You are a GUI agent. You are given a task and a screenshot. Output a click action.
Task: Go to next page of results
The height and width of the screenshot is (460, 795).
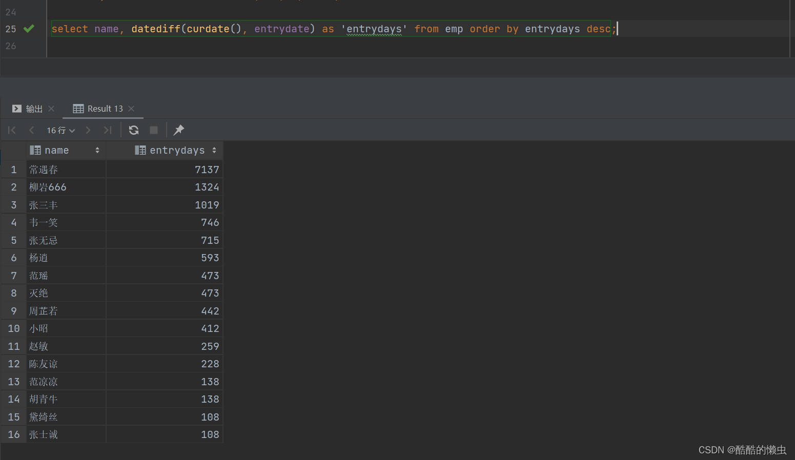[88, 130]
